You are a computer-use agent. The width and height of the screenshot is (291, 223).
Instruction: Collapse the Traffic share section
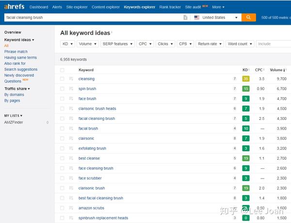(17, 89)
